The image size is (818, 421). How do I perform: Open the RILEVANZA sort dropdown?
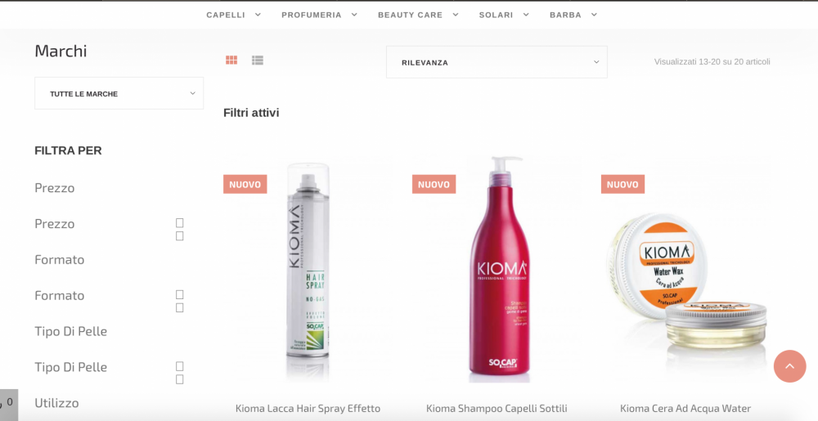click(x=497, y=62)
